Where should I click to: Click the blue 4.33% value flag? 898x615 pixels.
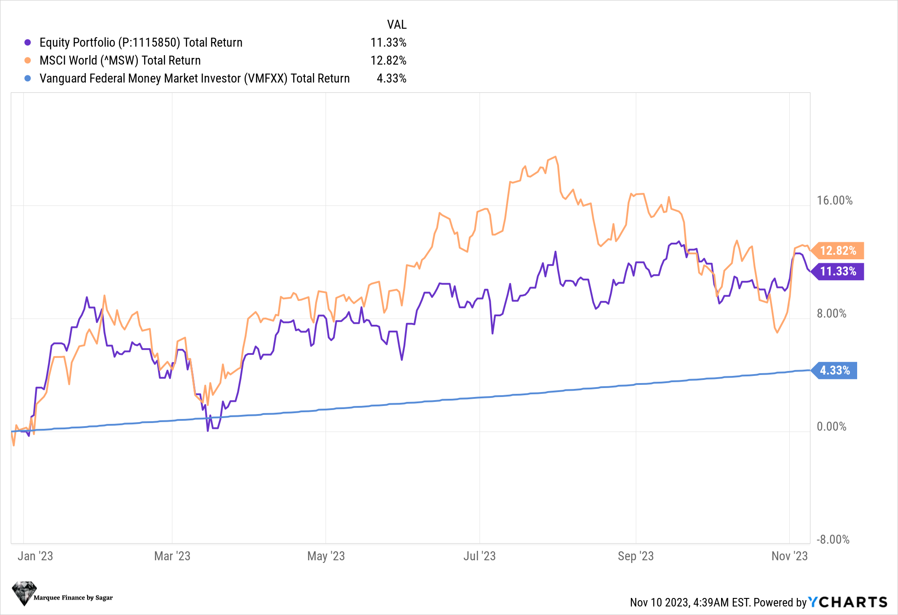(835, 371)
